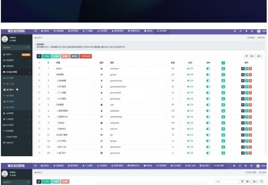Click home icon in upper panel purple header
Image resolution: width=268 pixels, height=185 pixels.
coord(235,31)
